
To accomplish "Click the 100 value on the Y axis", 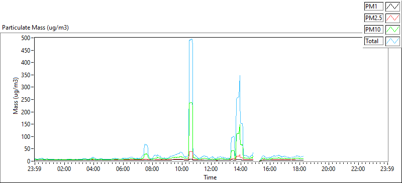I will pyautogui.click(x=26, y=136).
